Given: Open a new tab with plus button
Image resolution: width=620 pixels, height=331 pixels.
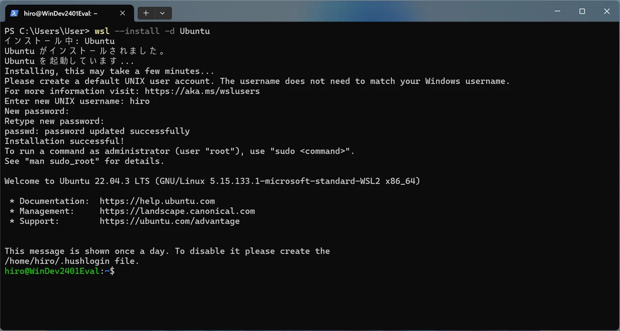Looking at the screenshot, I should (x=146, y=12).
